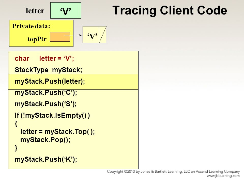Select the green box containing 'V'
The width and height of the screenshot is (244, 183).
pyautogui.click(x=66, y=10)
